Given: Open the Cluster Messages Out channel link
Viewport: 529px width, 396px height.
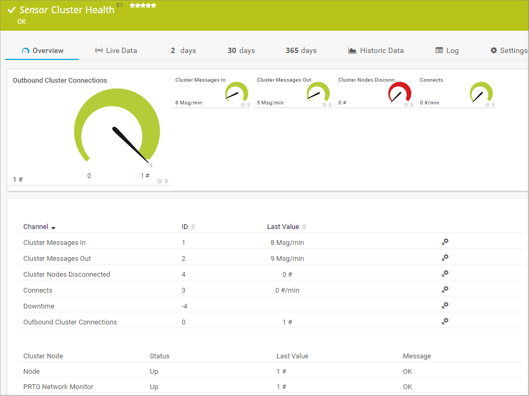Looking at the screenshot, I should (x=57, y=259).
